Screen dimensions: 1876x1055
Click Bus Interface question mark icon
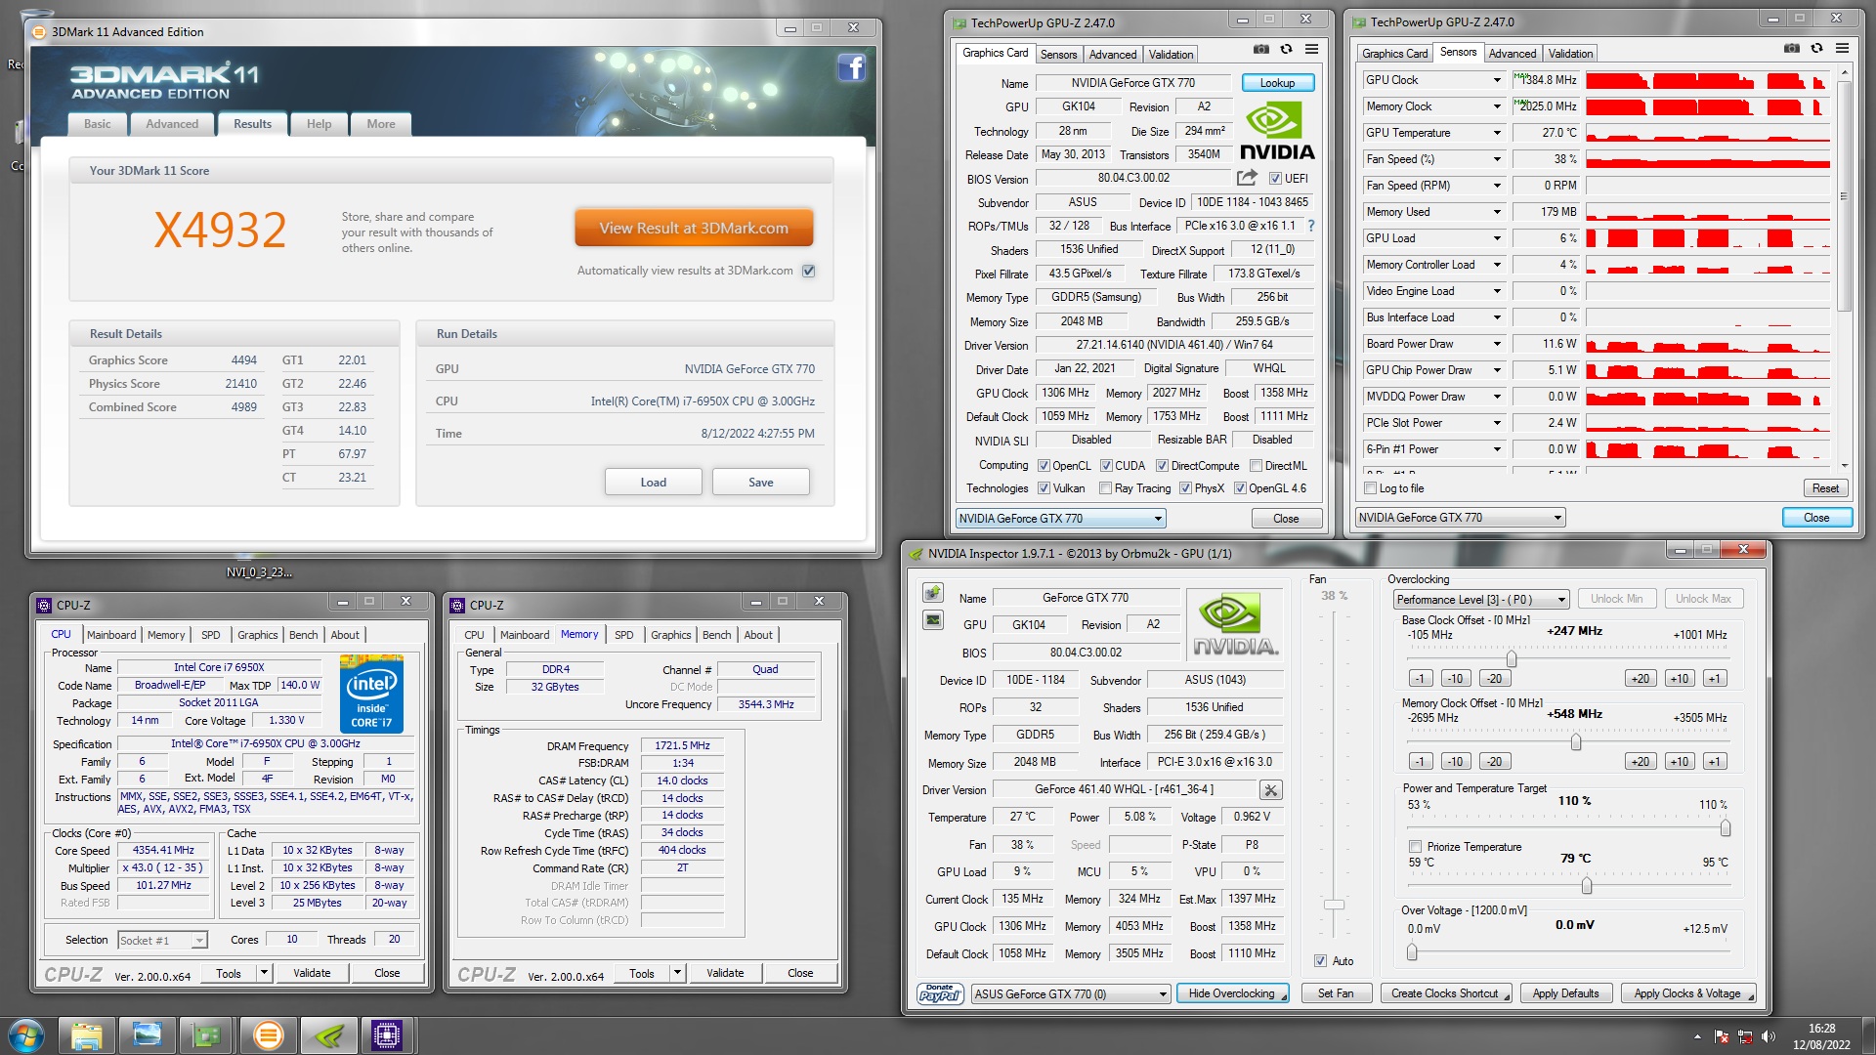click(1311, 226)
